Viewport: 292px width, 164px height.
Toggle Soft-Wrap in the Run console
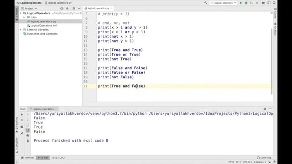(x=28, y=125)
